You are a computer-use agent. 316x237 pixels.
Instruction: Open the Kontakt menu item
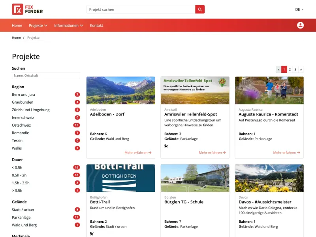coord(96,25)
